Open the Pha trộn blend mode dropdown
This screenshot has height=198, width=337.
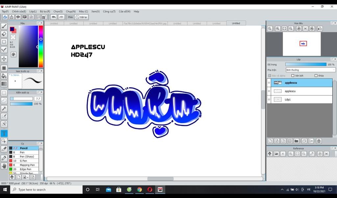[x=310, y=70]
